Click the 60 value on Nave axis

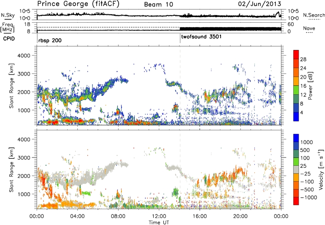tap(290, 24)
